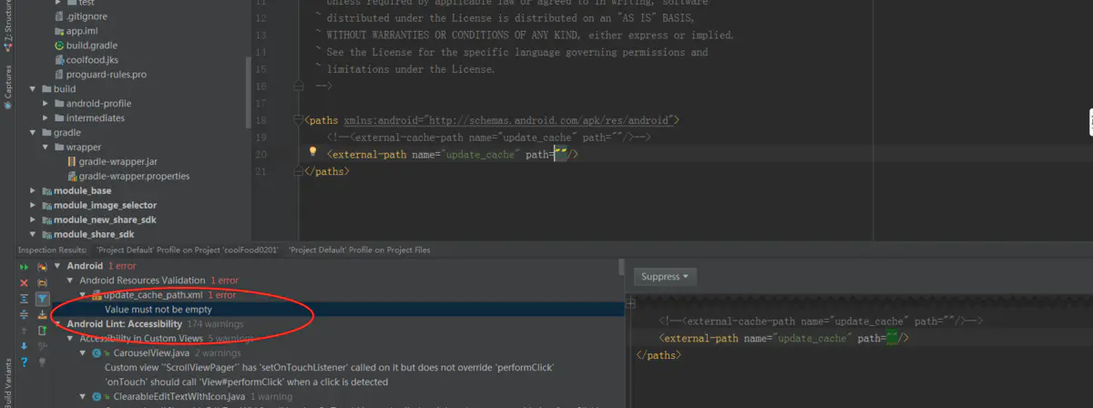This screenshot has height=408, width=1093.
Task: Select gradle-wrapper.properties file
Action: [x=134, y=177]
